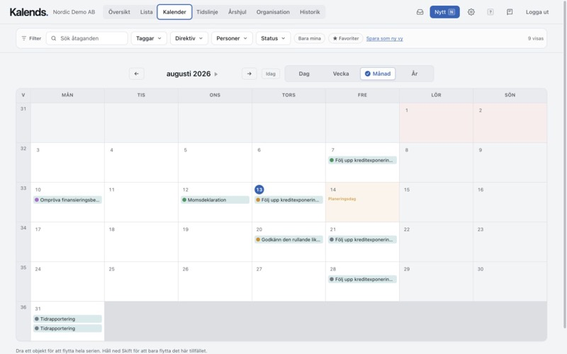Open the Personer dropdown

pyautogui.click(x=232, y=38)
